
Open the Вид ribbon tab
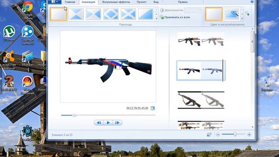pyautogui.click(x=156, y=2)
